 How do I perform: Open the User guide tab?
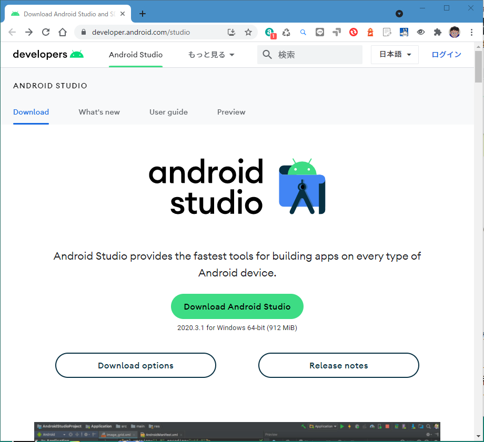pyautogui.click(x=168, y=112)
